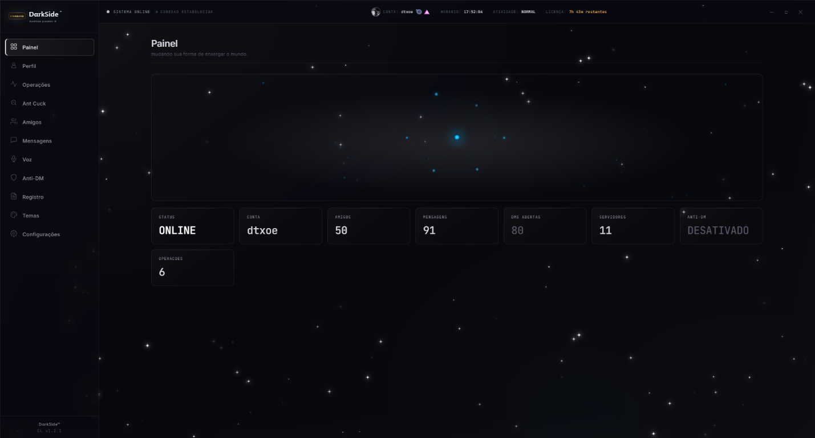This screenshot has height=438, width=815.
Task: Click the Anti-DM shield icon
Action: 14,178
